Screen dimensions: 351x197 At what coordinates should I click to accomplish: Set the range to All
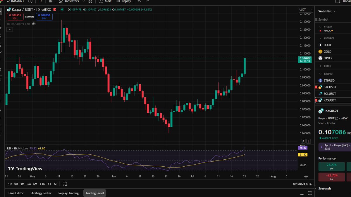[56, 184]
